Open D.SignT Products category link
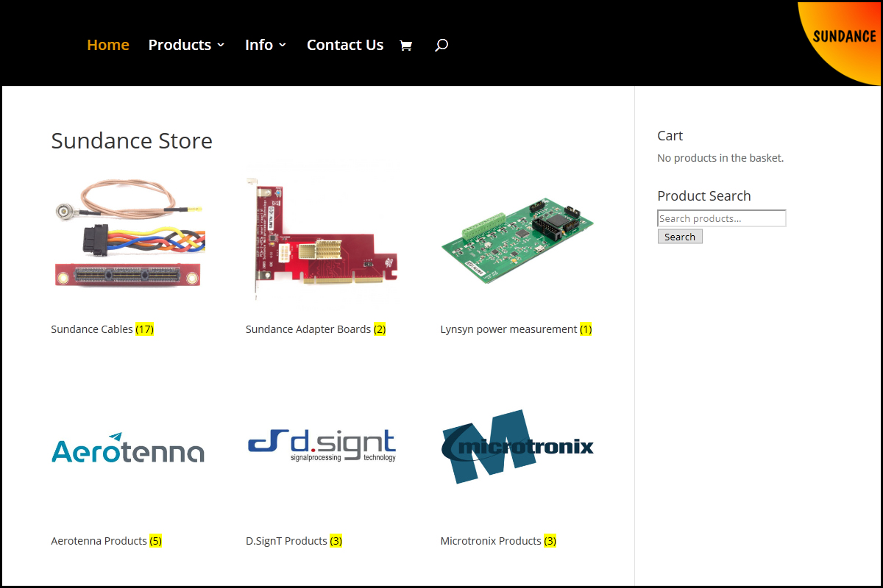The width and height of the screenshot is (883, 588). [294, 541]
